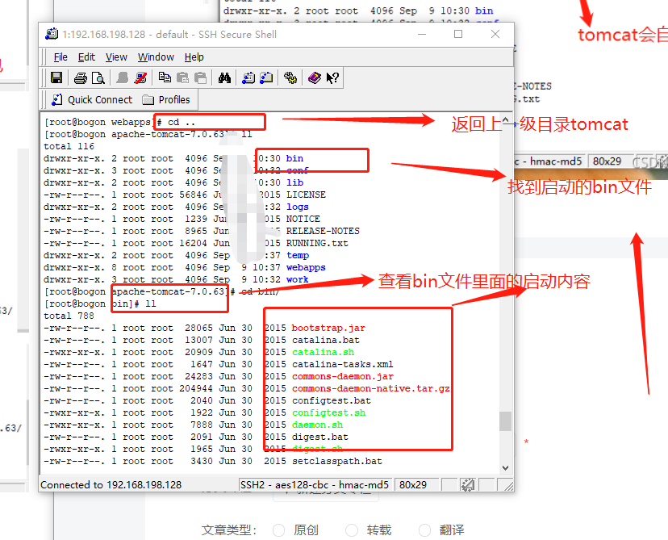Click the 'webapps' directory name
The height and width of the screenshot is (540, 668).
click(306, 268)
